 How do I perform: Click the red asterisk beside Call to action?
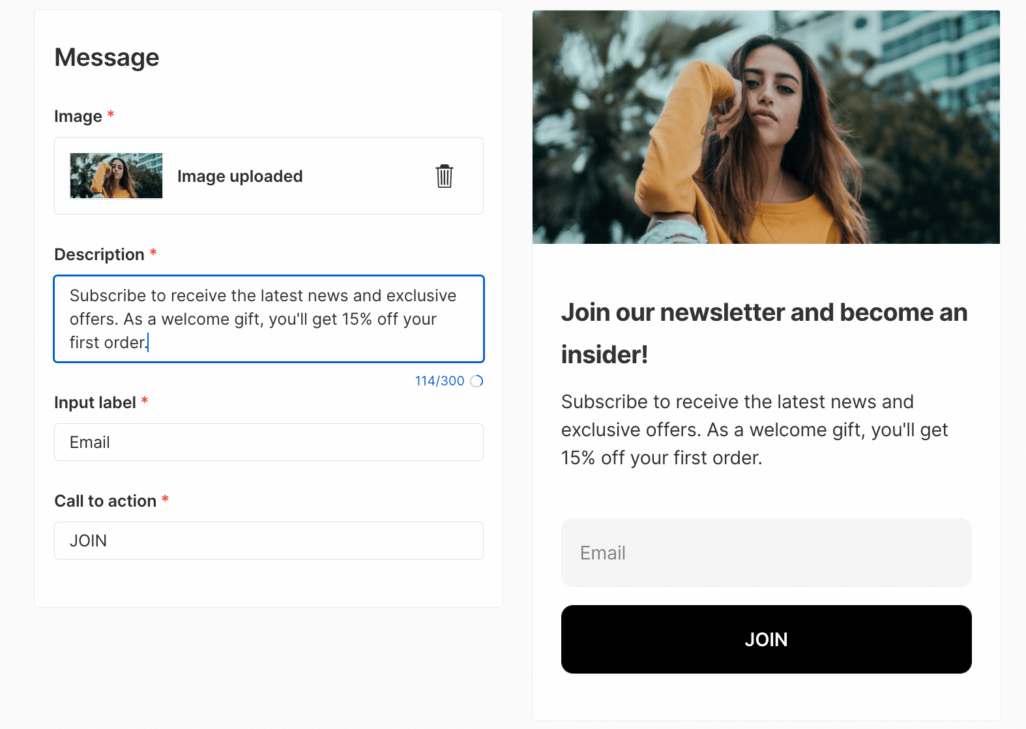click(x=165, y=499)
